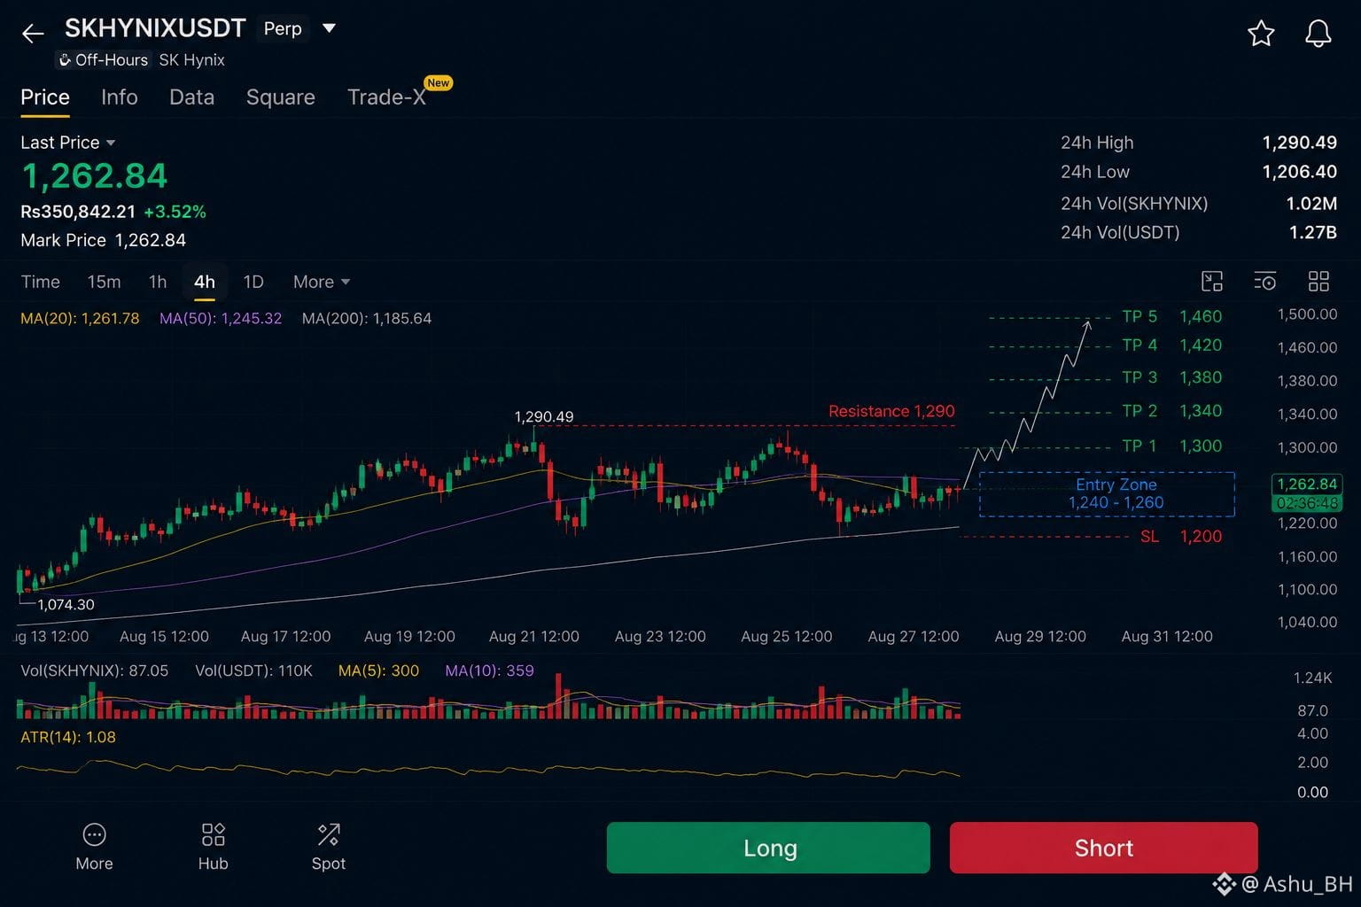Switch to the Square tab
This screenshot has height=907, width=1361.
click(280, 97)
